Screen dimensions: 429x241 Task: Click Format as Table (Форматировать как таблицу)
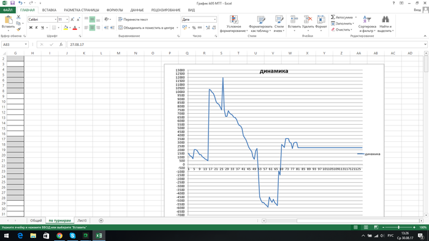tap(260, 24)
